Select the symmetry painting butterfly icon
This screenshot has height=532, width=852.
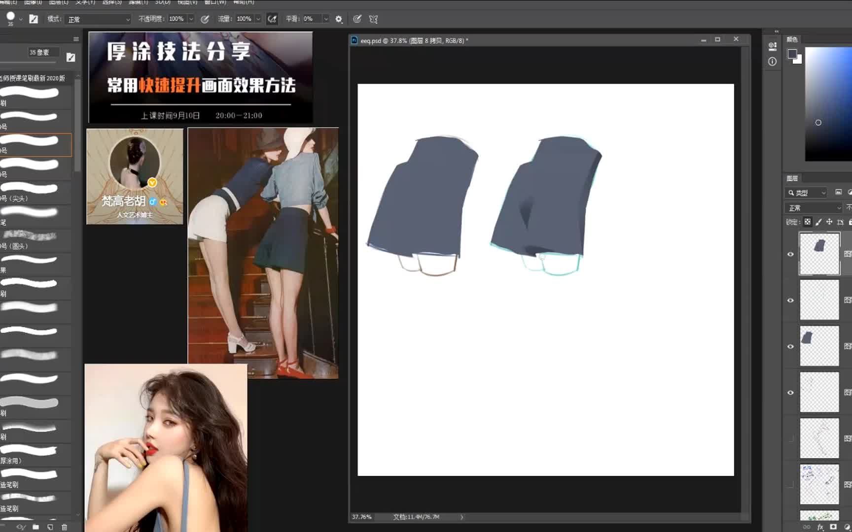pos(373,19)
